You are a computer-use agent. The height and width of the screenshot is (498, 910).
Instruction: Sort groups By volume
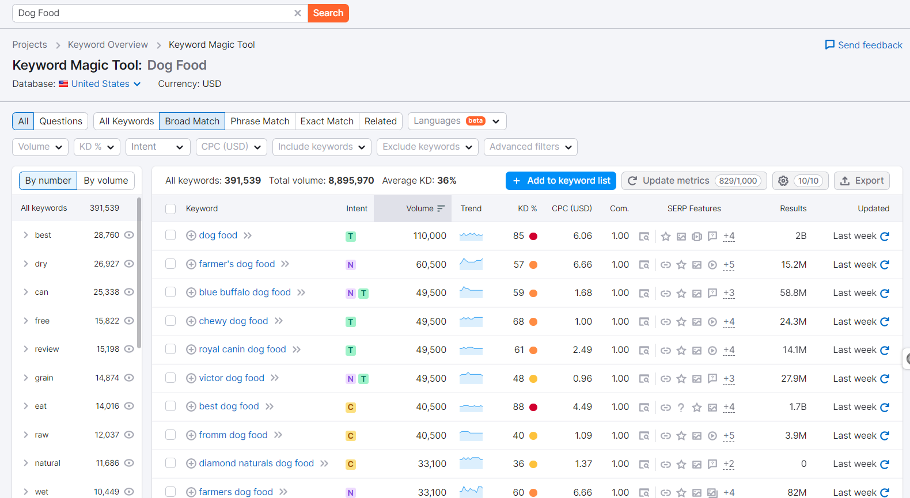click(106, 181)
